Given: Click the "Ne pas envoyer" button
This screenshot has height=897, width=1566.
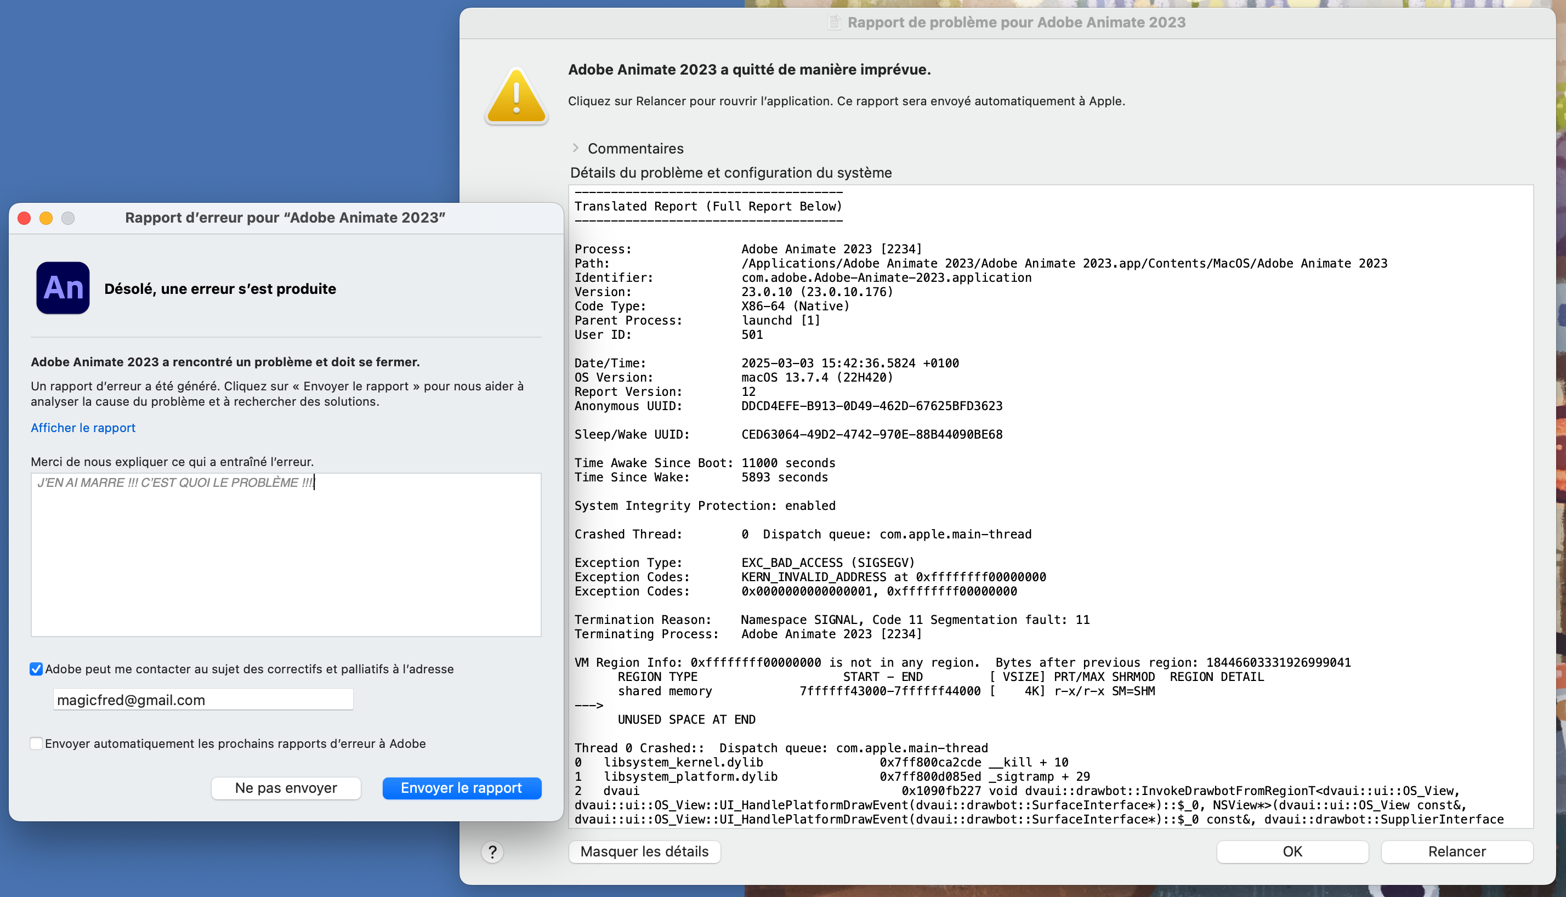Looking at the screenshot, I should tap(285, 788).
